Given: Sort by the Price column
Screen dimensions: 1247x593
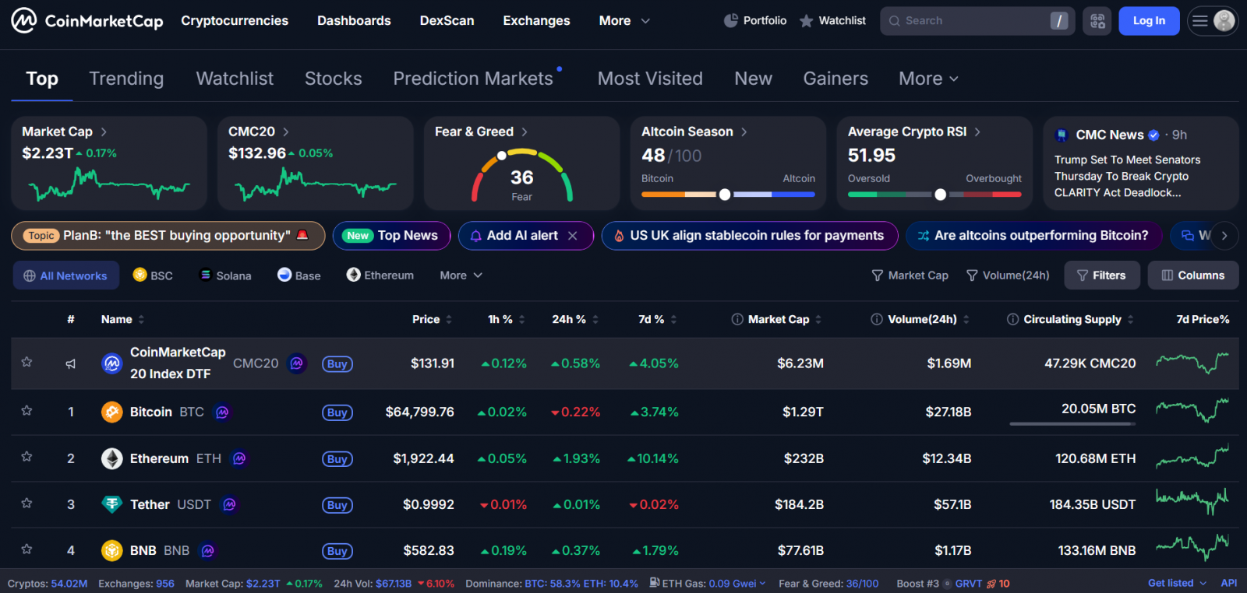Looking at the screenshot, I should [x=432, y=320].
